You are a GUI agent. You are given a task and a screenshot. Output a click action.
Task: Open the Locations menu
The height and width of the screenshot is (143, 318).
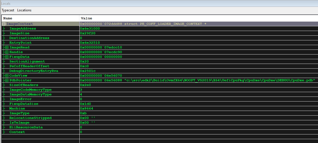pyautogui.click(x=24, y=10)
